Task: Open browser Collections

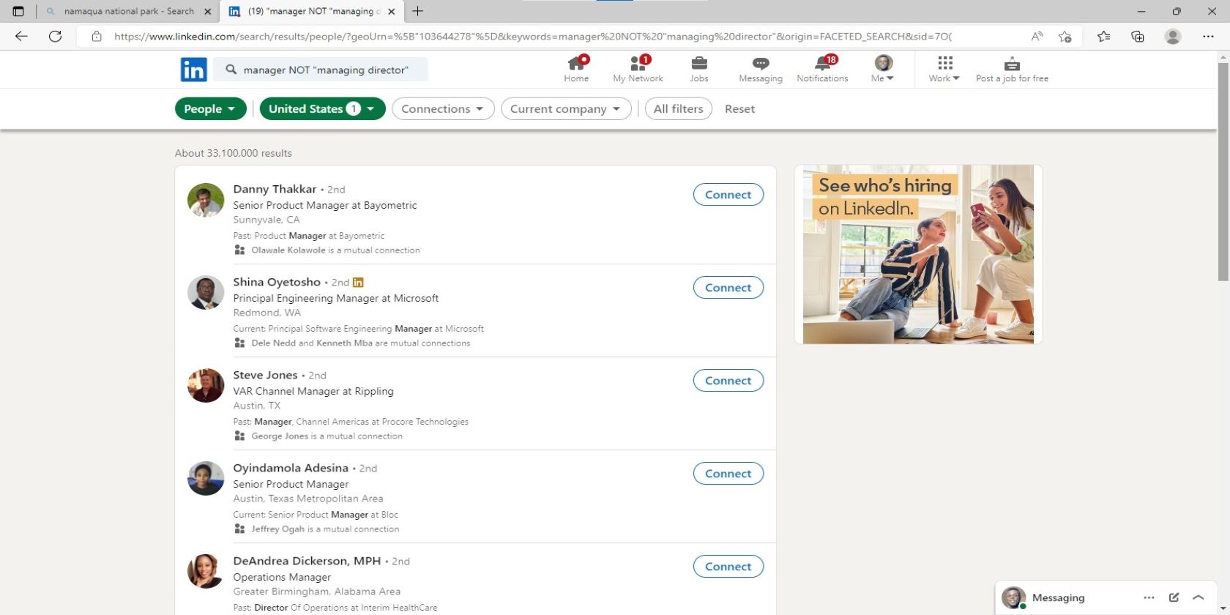Action: 1138,36
